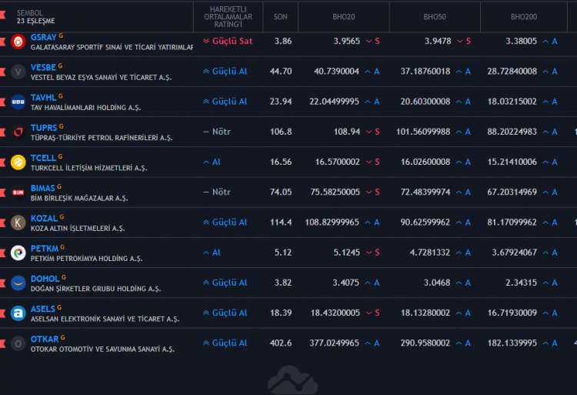
Task: Click the BHO200 value 3.38005
Action: pos(521,42)
